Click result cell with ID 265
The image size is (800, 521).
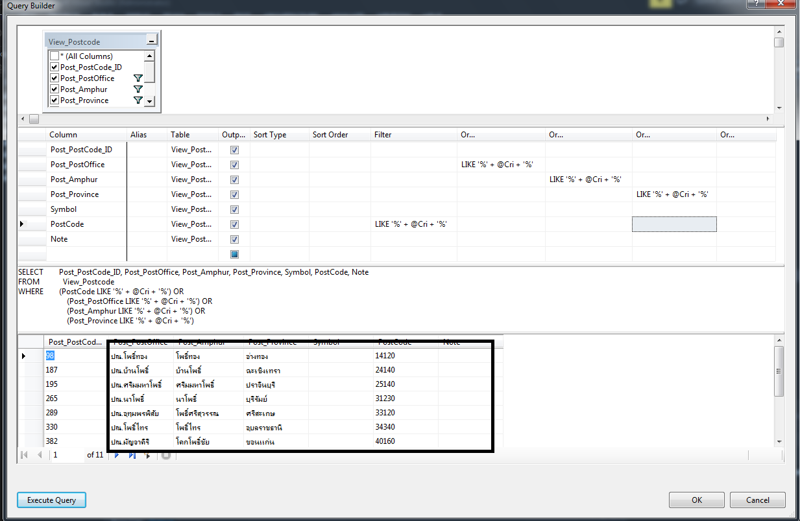coord(76,399)
